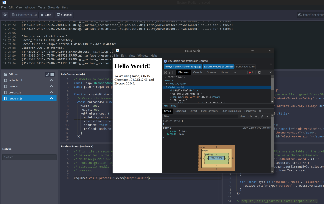This screenshot has width=324, height=204.
Task: Add a new editor file
Action: pyautogui.click(x=47, y=74)
